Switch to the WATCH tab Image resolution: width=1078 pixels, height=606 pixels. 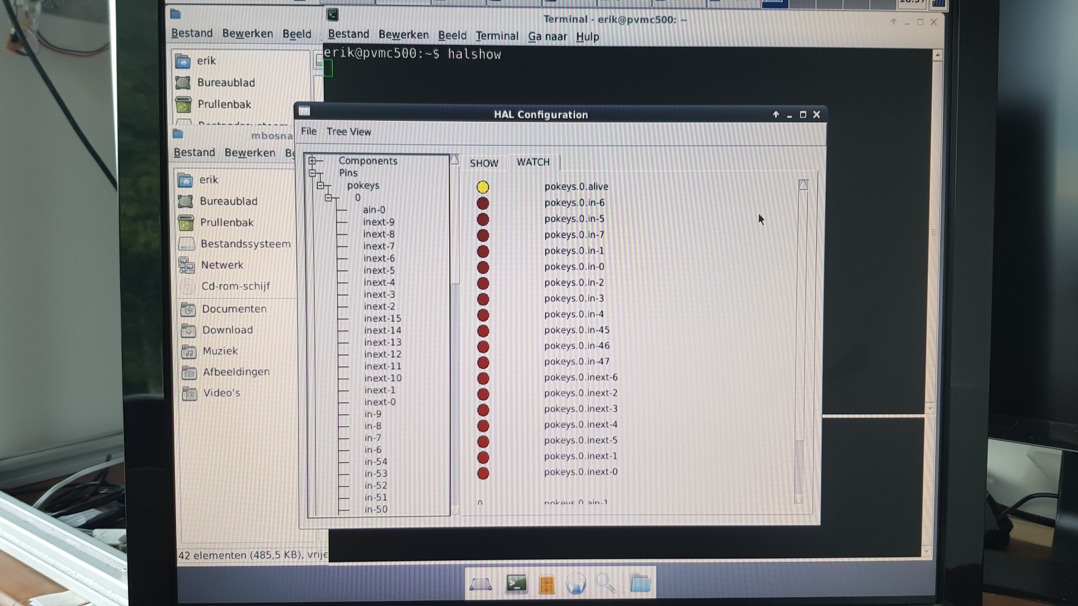(x=533, y=162)
